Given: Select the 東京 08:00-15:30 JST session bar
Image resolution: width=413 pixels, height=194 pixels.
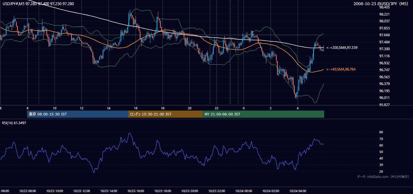Looking at the screenshot, I should tap(78, 114).
